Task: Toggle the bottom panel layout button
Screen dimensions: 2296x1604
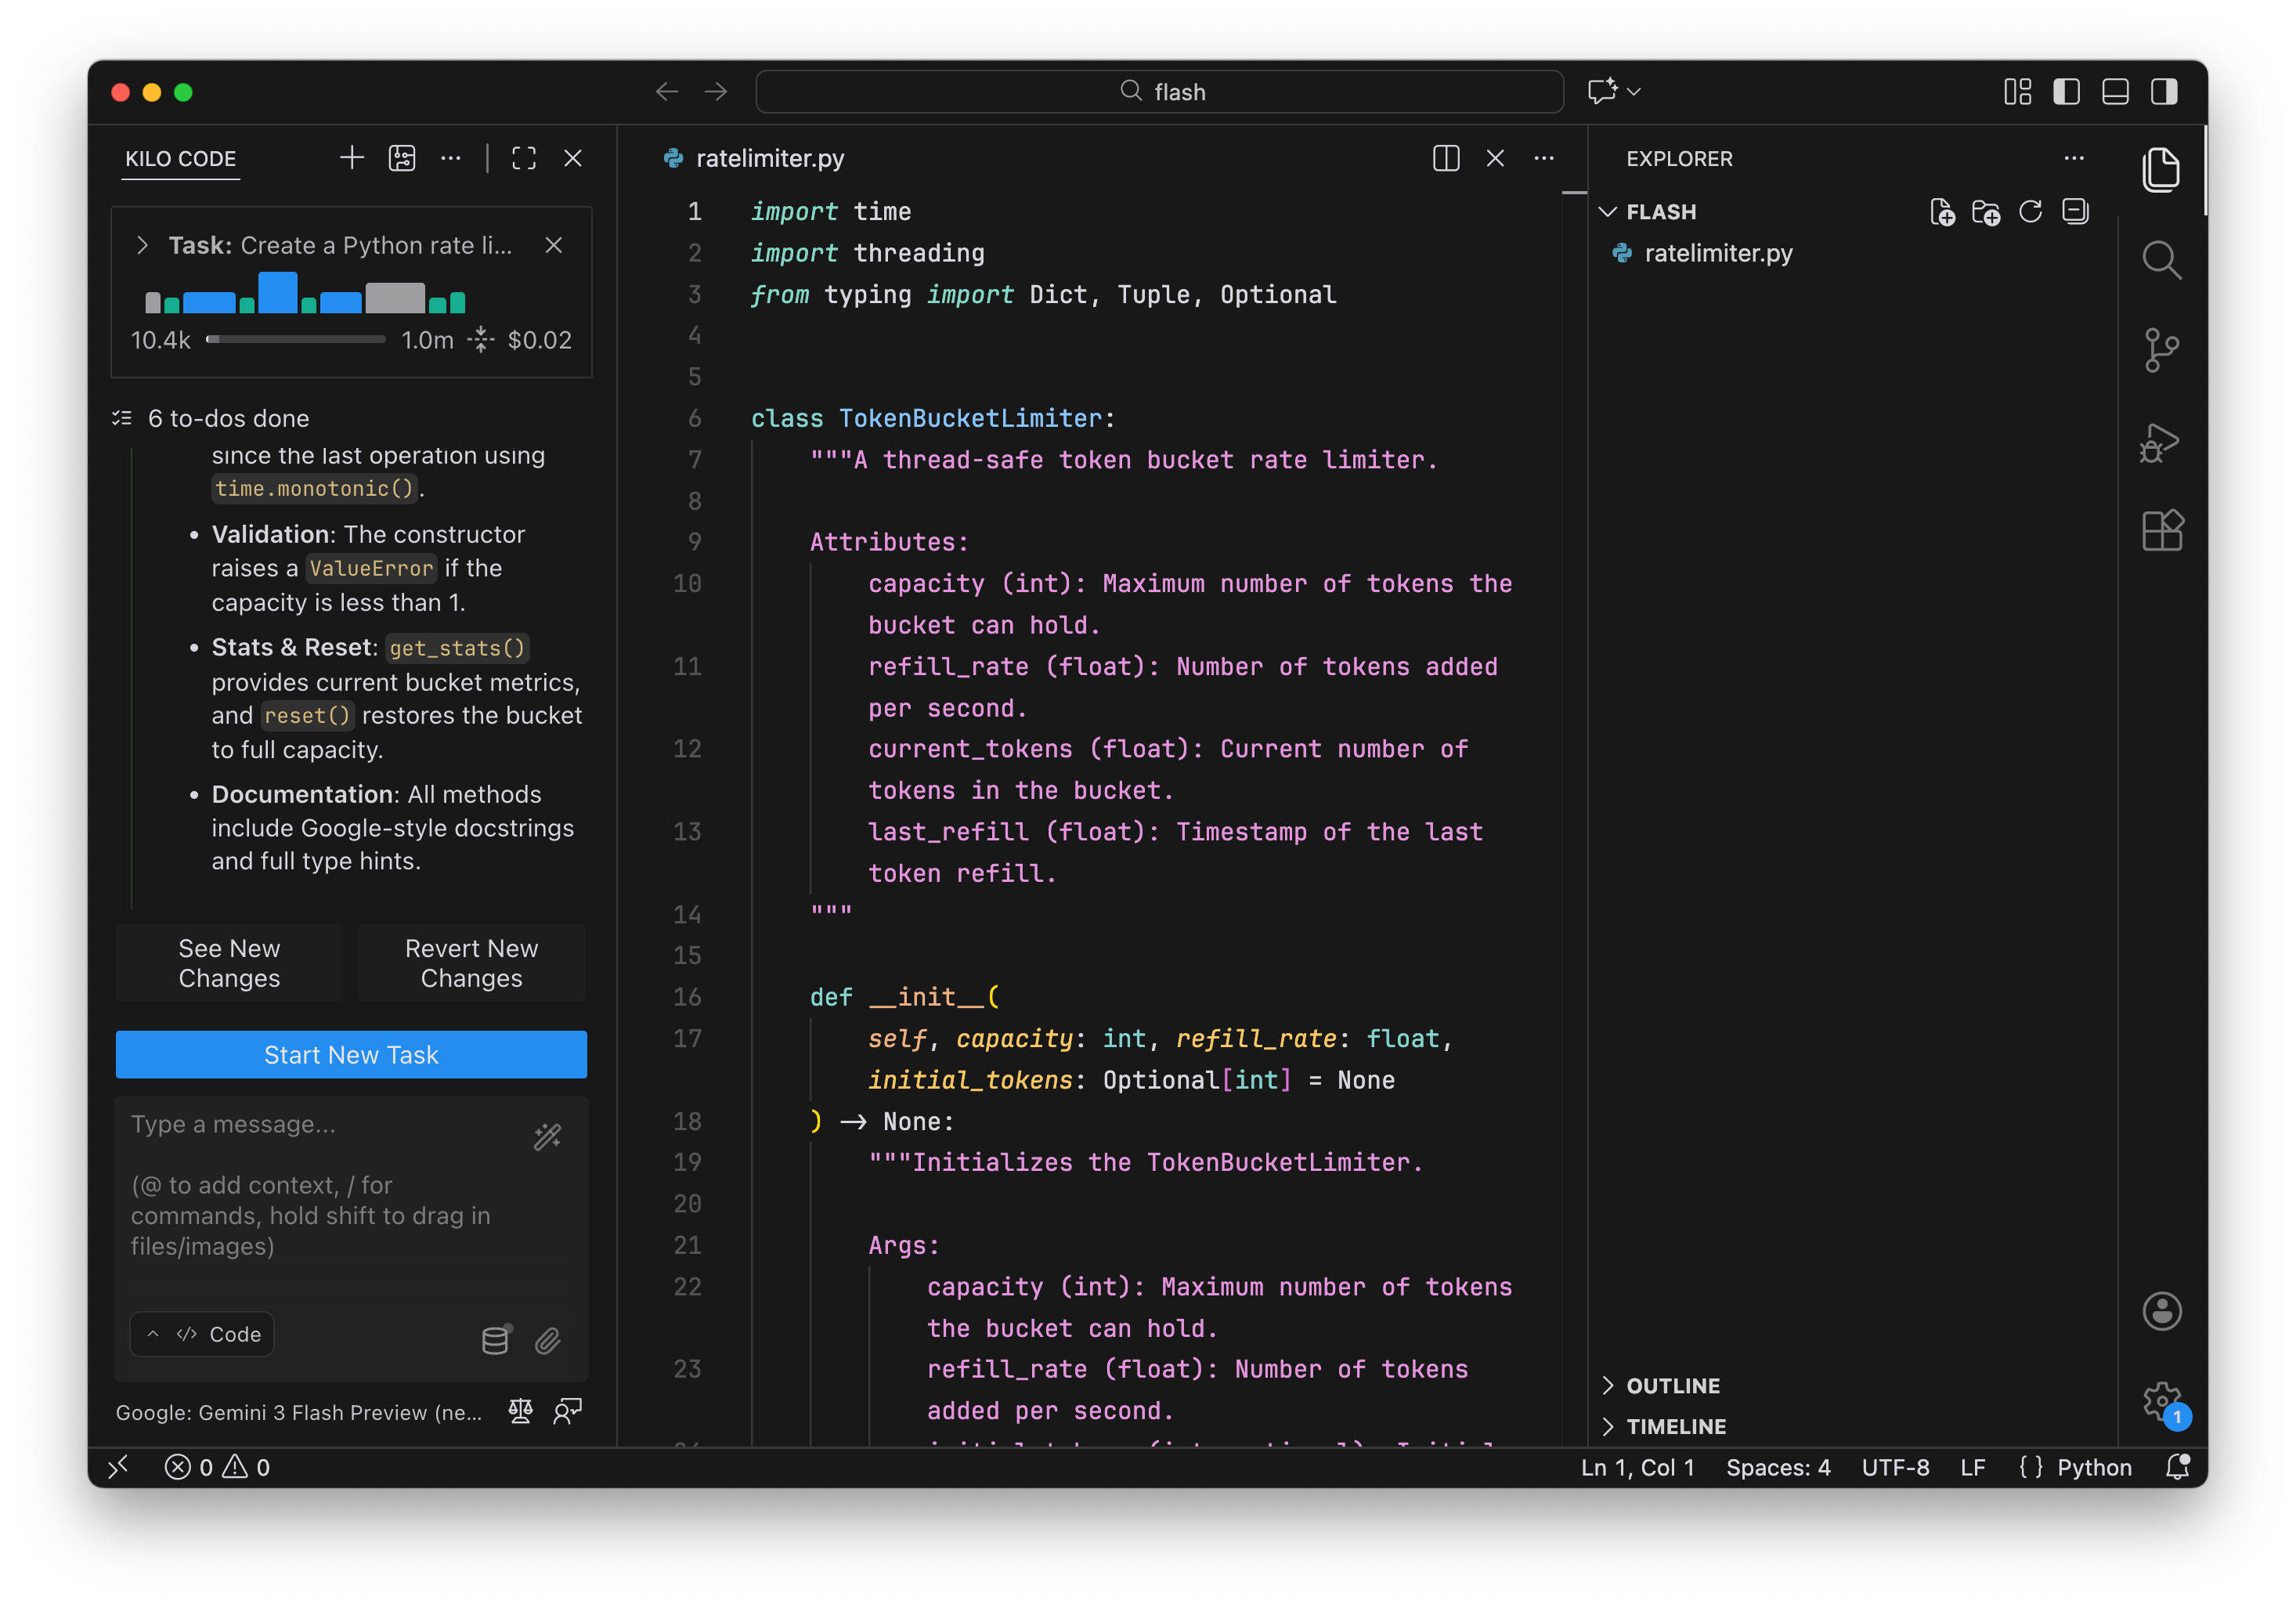Action: 2115,92
